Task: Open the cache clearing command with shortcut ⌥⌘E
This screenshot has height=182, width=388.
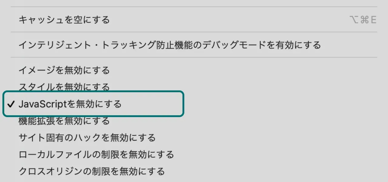Action: click(65, 19)
